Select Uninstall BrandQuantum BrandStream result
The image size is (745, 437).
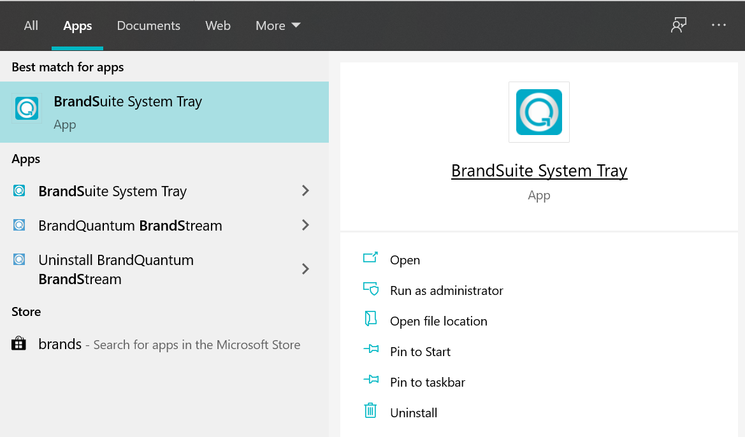(116, 269)
